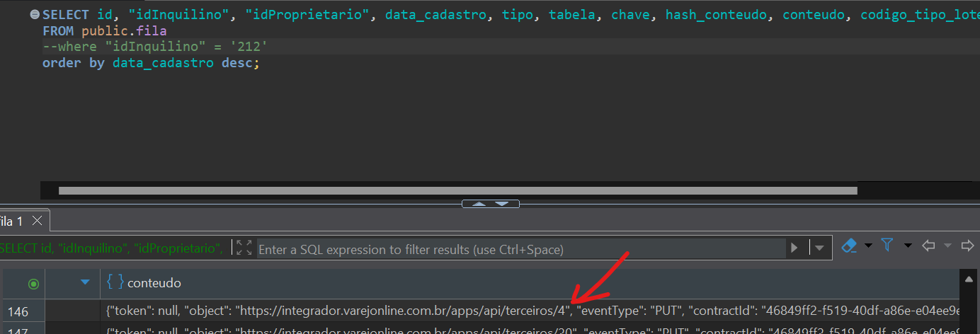This screenshot has height=334, width=980.
Task: Place the cursor in the FROM public.fila line
Action: click(104, 30)
